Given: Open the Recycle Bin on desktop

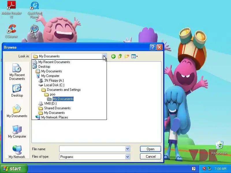Looking at the screenshot, I should coord(219,148).
